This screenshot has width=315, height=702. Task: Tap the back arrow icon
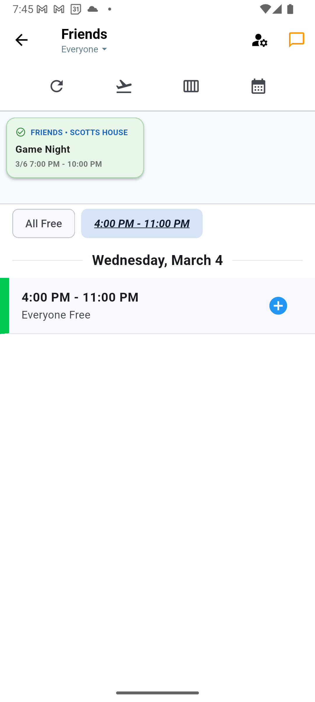pyautogui.click(x=21, y=40)
